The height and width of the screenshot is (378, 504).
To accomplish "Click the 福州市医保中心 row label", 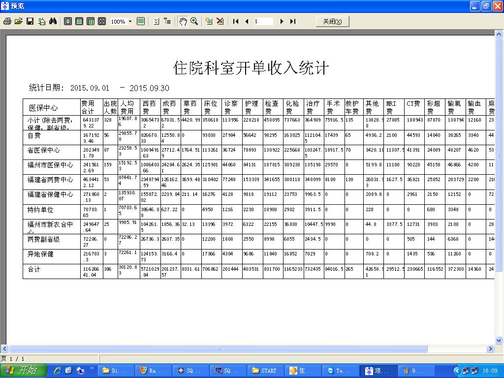I will click(x=50, y=165).
